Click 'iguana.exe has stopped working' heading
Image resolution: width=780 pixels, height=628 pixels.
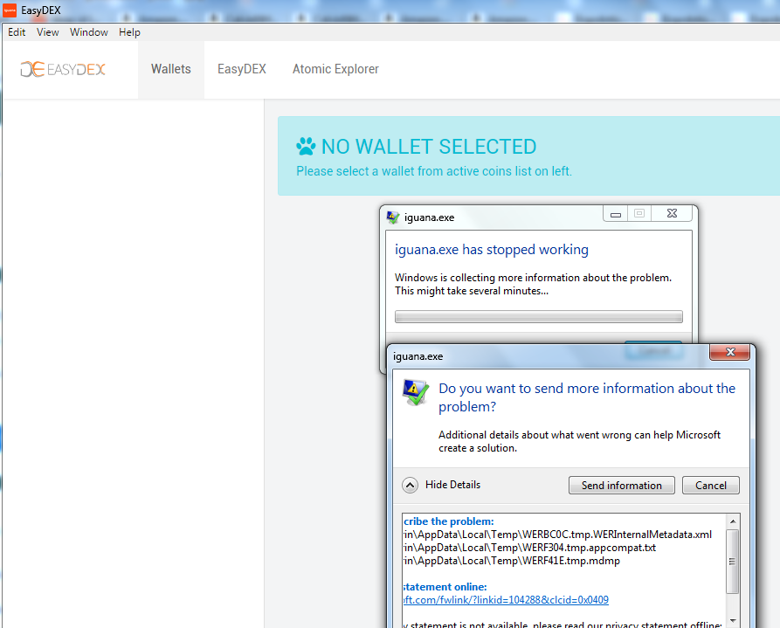tap(492, 249)
